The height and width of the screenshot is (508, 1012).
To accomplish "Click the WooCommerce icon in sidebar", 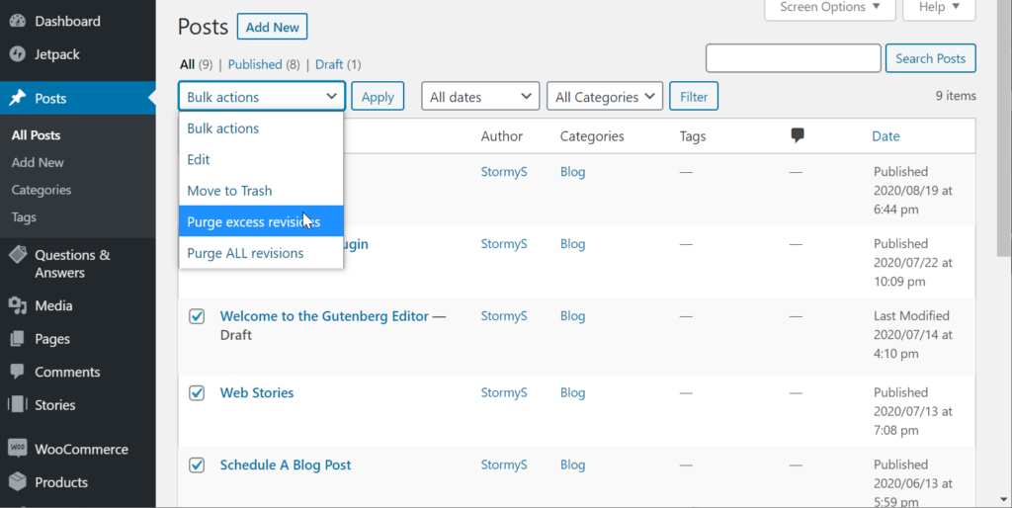I will 17,449.
